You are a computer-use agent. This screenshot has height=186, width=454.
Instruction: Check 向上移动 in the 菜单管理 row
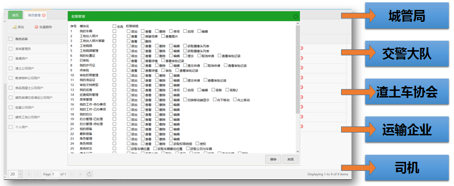coord(235,100)
